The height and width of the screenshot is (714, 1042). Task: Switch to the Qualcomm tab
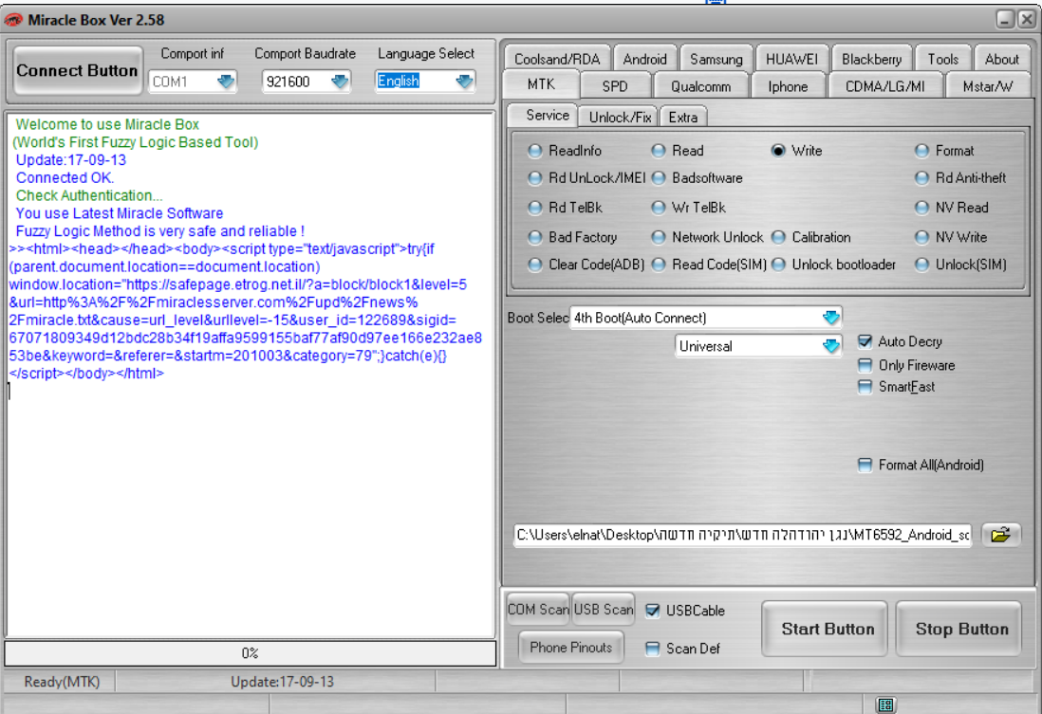pos(700,86)
